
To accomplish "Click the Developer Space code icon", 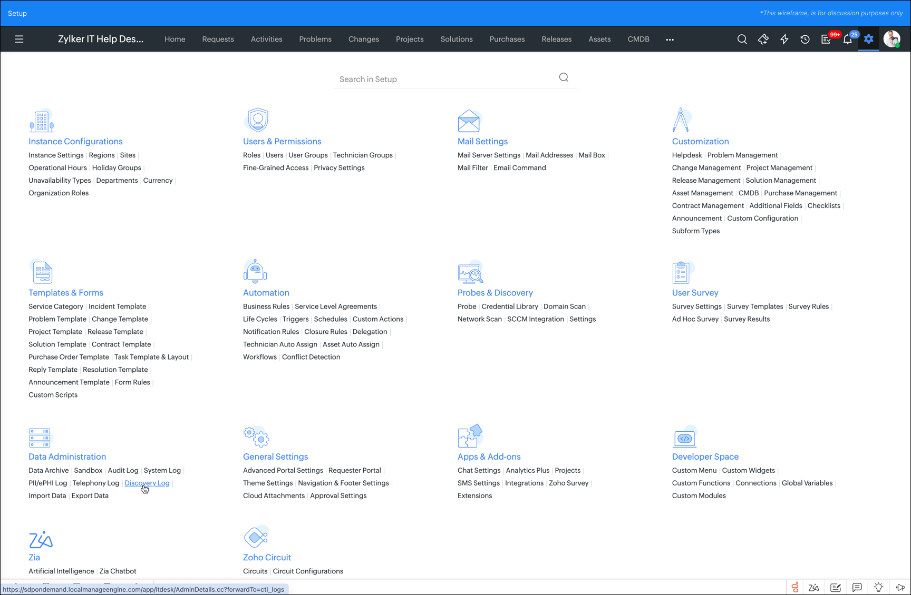I will tap(685, 437).
